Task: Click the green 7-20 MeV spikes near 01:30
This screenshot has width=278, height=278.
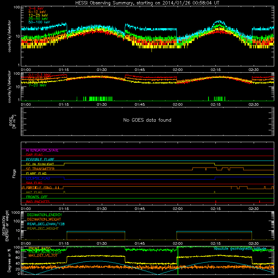Action: tap(101, 99)
